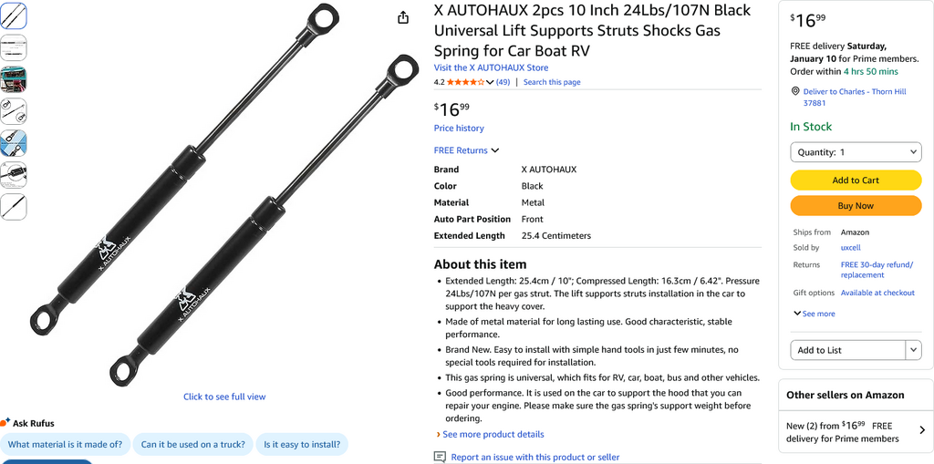Expand the FREE Returns dropdown
The image size is (934, 464).
coord(466,150)
